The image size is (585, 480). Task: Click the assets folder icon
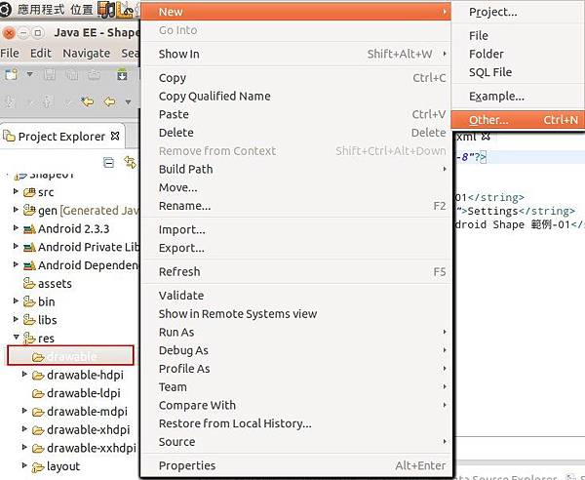pyautogui.click(x=29, y=283)
